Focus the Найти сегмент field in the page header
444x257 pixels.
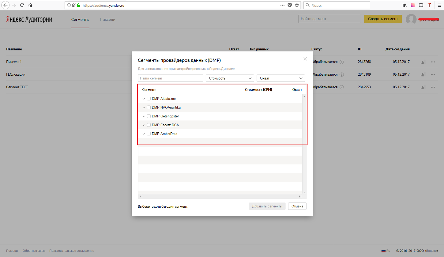click(329, 19)
